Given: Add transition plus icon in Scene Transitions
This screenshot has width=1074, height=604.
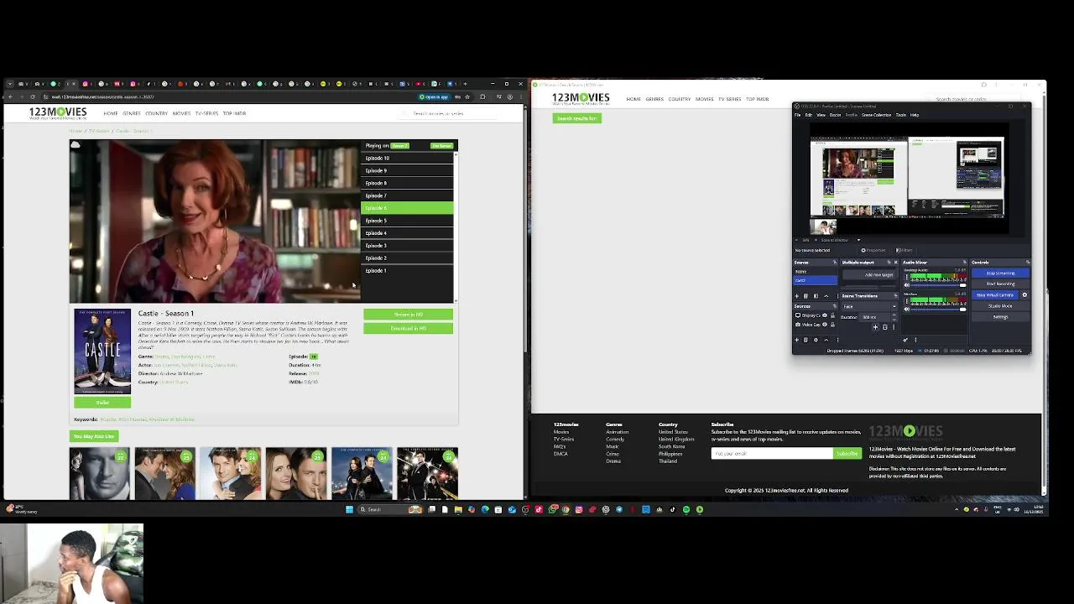Looking at the screenshot, I should [x=875, y=327].
